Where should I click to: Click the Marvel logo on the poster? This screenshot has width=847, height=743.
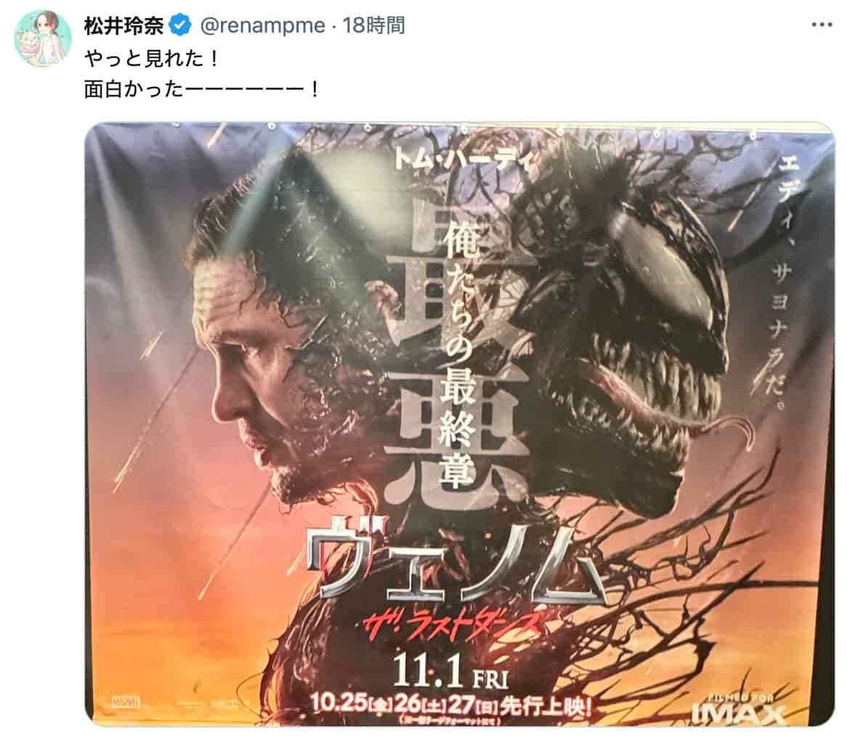click(x=126, y=701)
